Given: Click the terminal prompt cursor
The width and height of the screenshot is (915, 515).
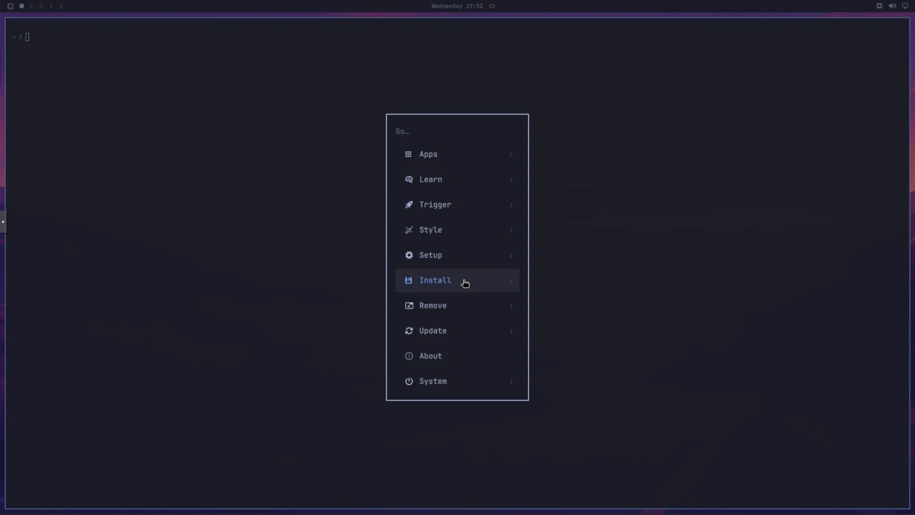Looking at the screenshot, I should coord(27,37).
